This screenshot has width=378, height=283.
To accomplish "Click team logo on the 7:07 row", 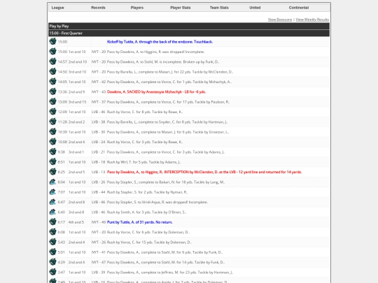I will pos(52,191).
